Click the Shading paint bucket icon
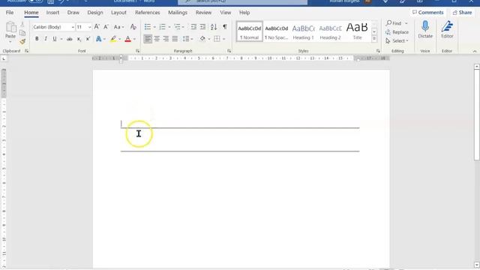Screen dimensions: 480x270 (x=202, y=39)
